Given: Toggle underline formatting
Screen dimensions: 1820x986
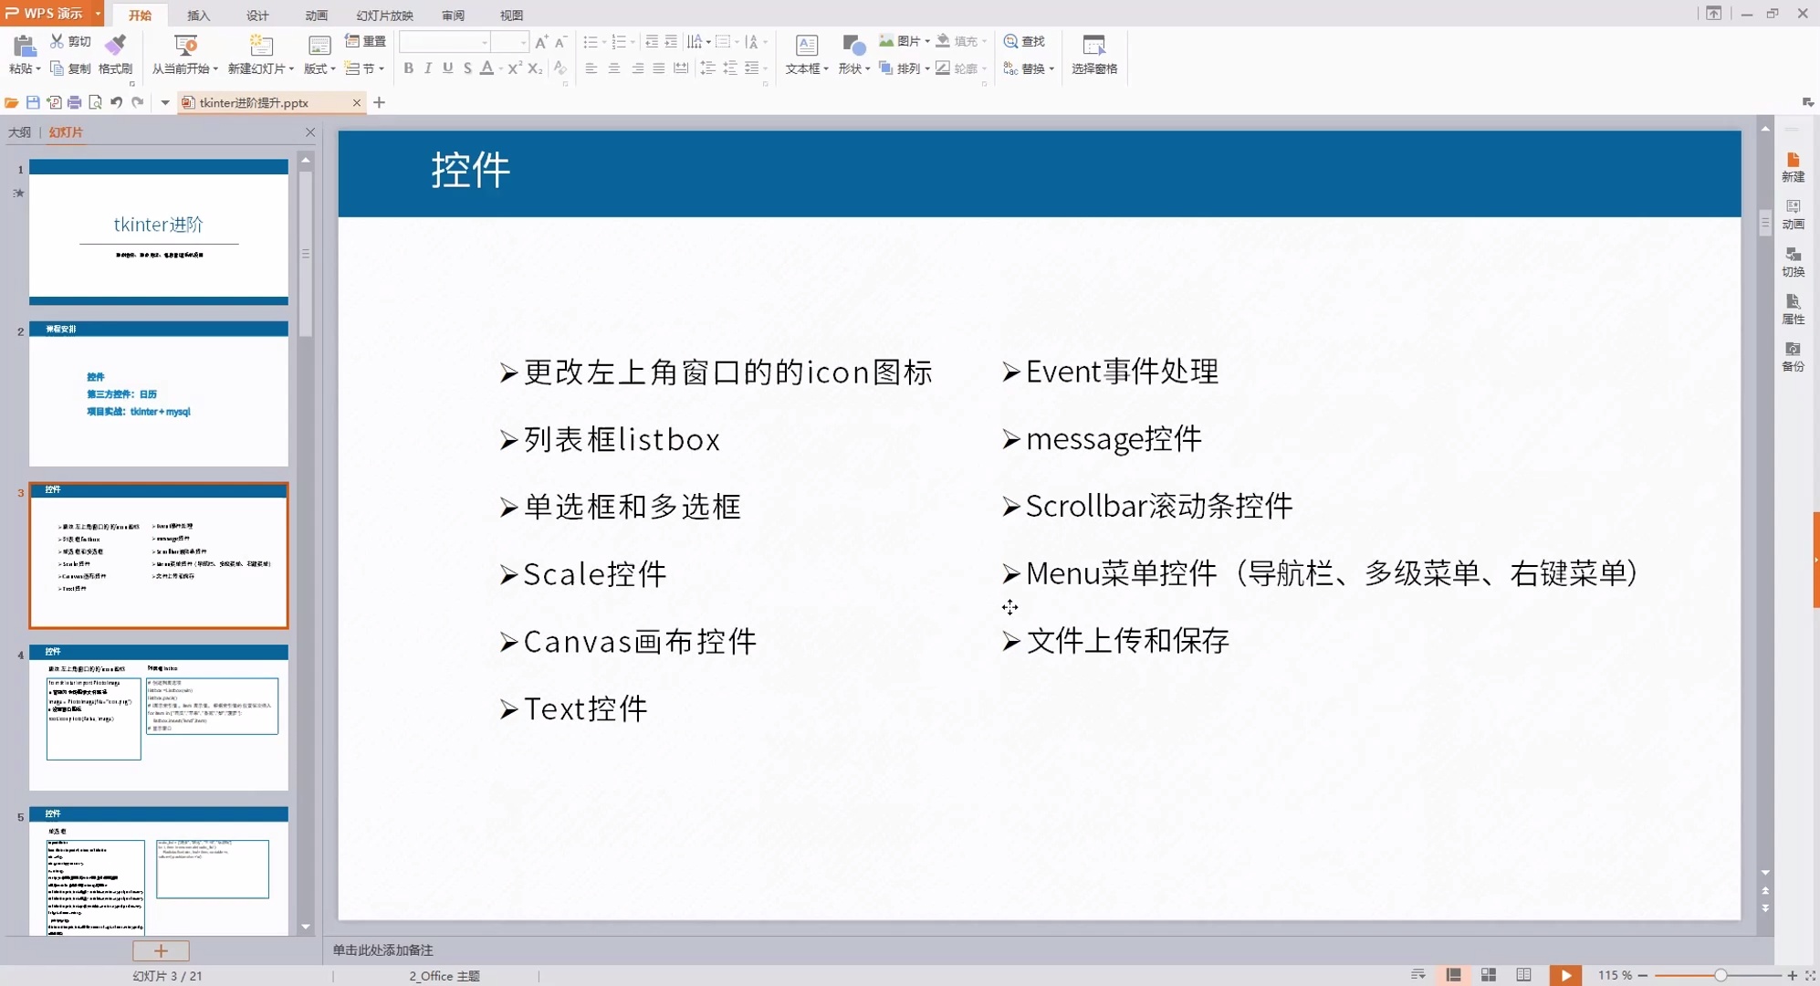Looking at the screenshot, I should click(447, 68).
